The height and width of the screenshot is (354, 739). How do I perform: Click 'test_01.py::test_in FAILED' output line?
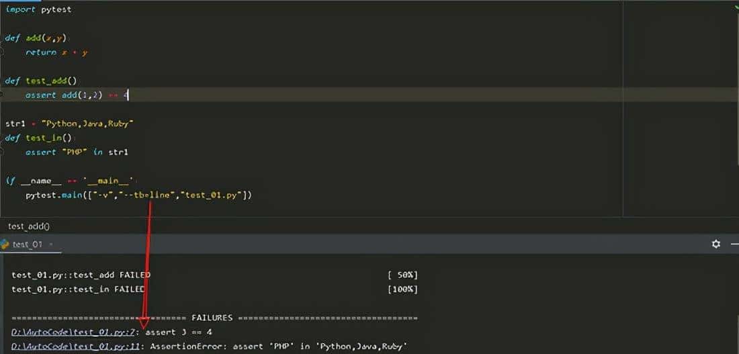pos(78,289)
